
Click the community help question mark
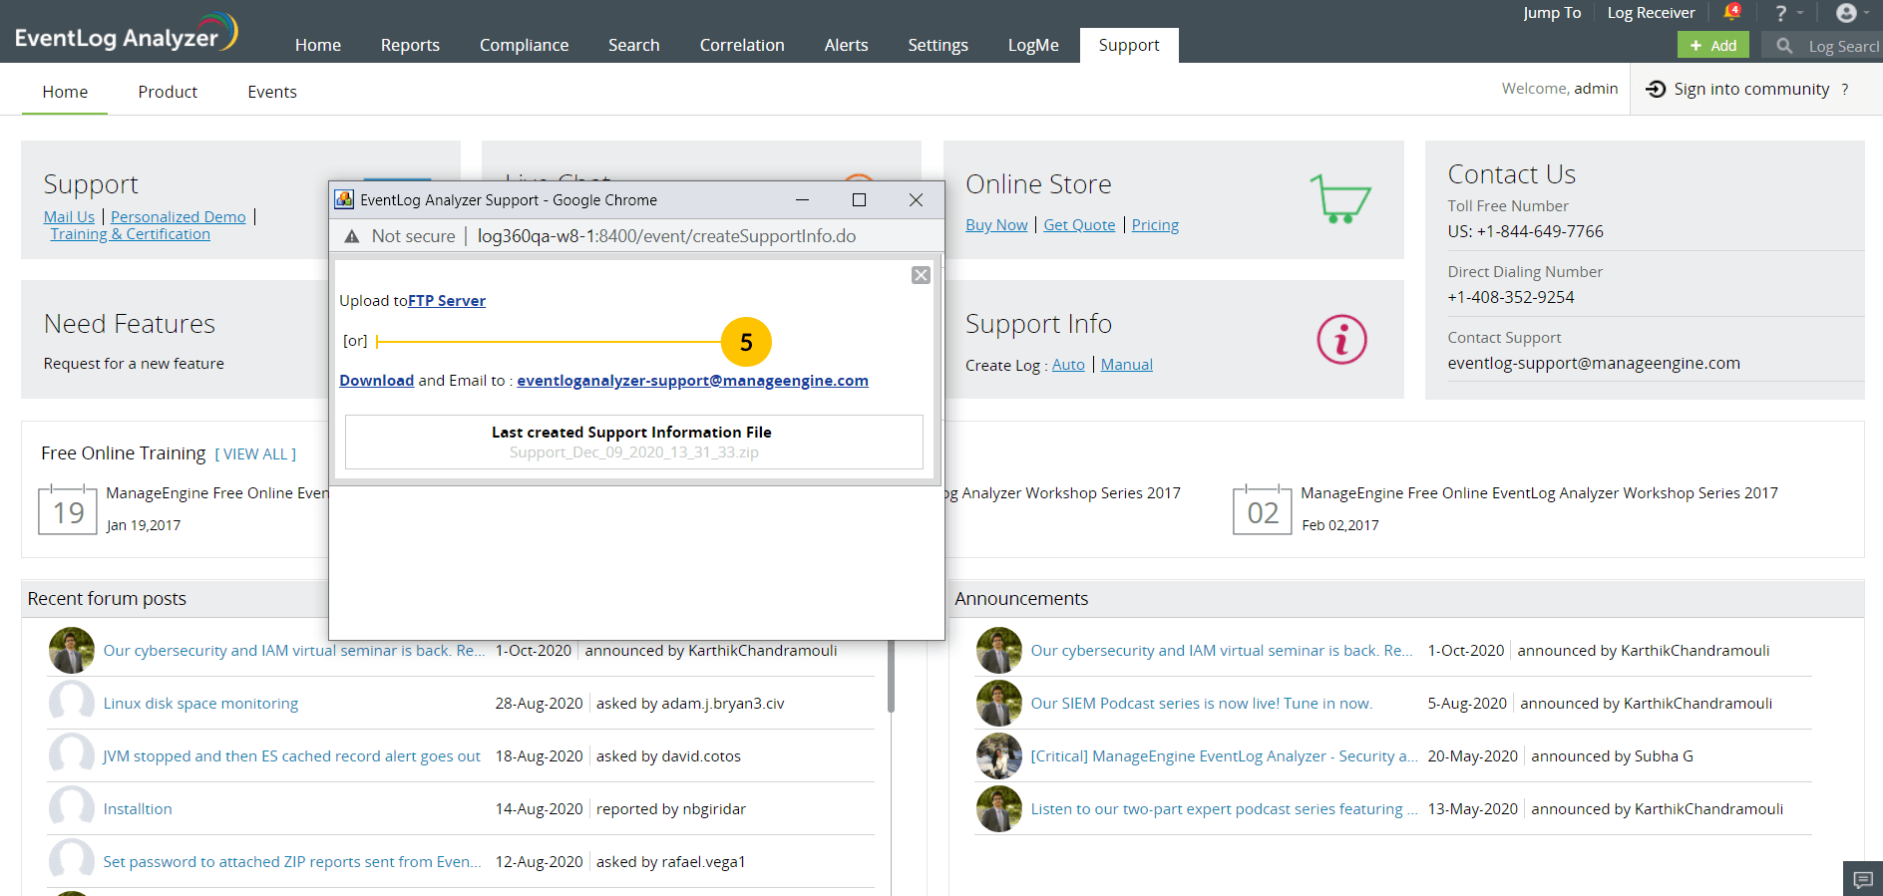pos(1845,90)
